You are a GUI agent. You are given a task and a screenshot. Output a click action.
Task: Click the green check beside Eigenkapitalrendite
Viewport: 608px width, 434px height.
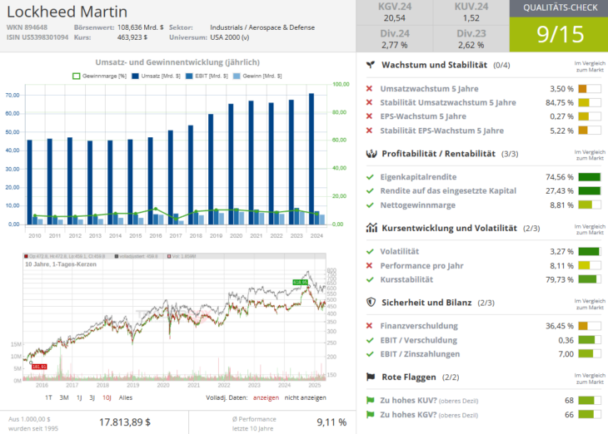pos(370,177)
